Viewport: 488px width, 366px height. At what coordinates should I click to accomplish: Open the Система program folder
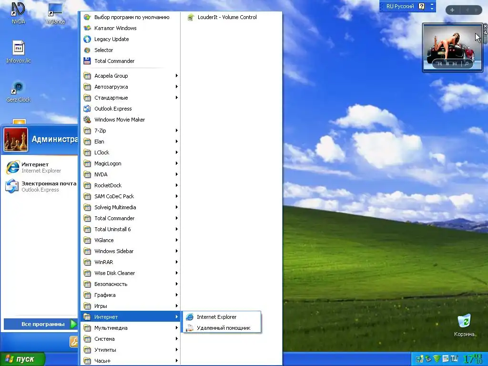(x=130, y=339)
